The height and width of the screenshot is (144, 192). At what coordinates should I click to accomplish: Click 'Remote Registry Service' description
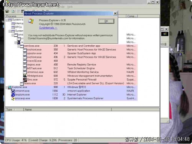tap(81, 65)
